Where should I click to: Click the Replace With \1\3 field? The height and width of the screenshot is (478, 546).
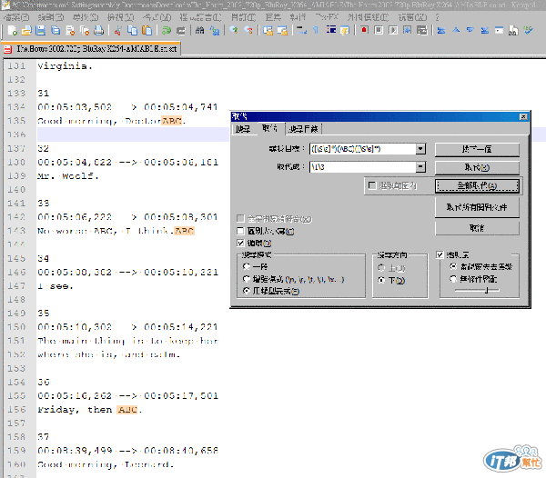(362, 167)
